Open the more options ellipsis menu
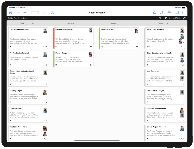 pos(169,13)
